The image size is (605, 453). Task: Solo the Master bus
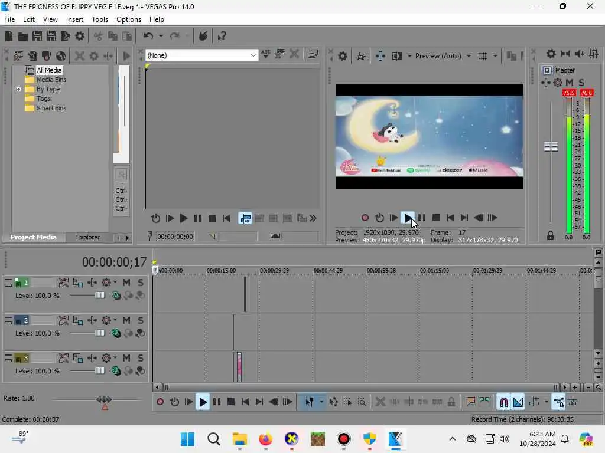click(x=581, y=83)
